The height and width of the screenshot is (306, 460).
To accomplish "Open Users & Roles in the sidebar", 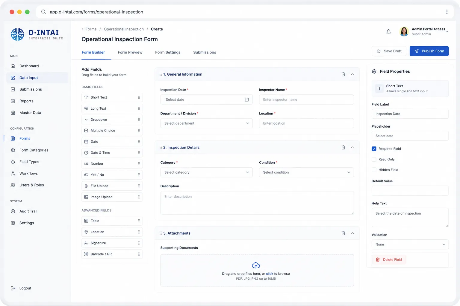I will tap(37, 185).
